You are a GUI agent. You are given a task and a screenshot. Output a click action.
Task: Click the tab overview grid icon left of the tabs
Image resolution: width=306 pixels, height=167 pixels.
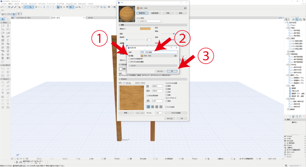tap(13, 18)
